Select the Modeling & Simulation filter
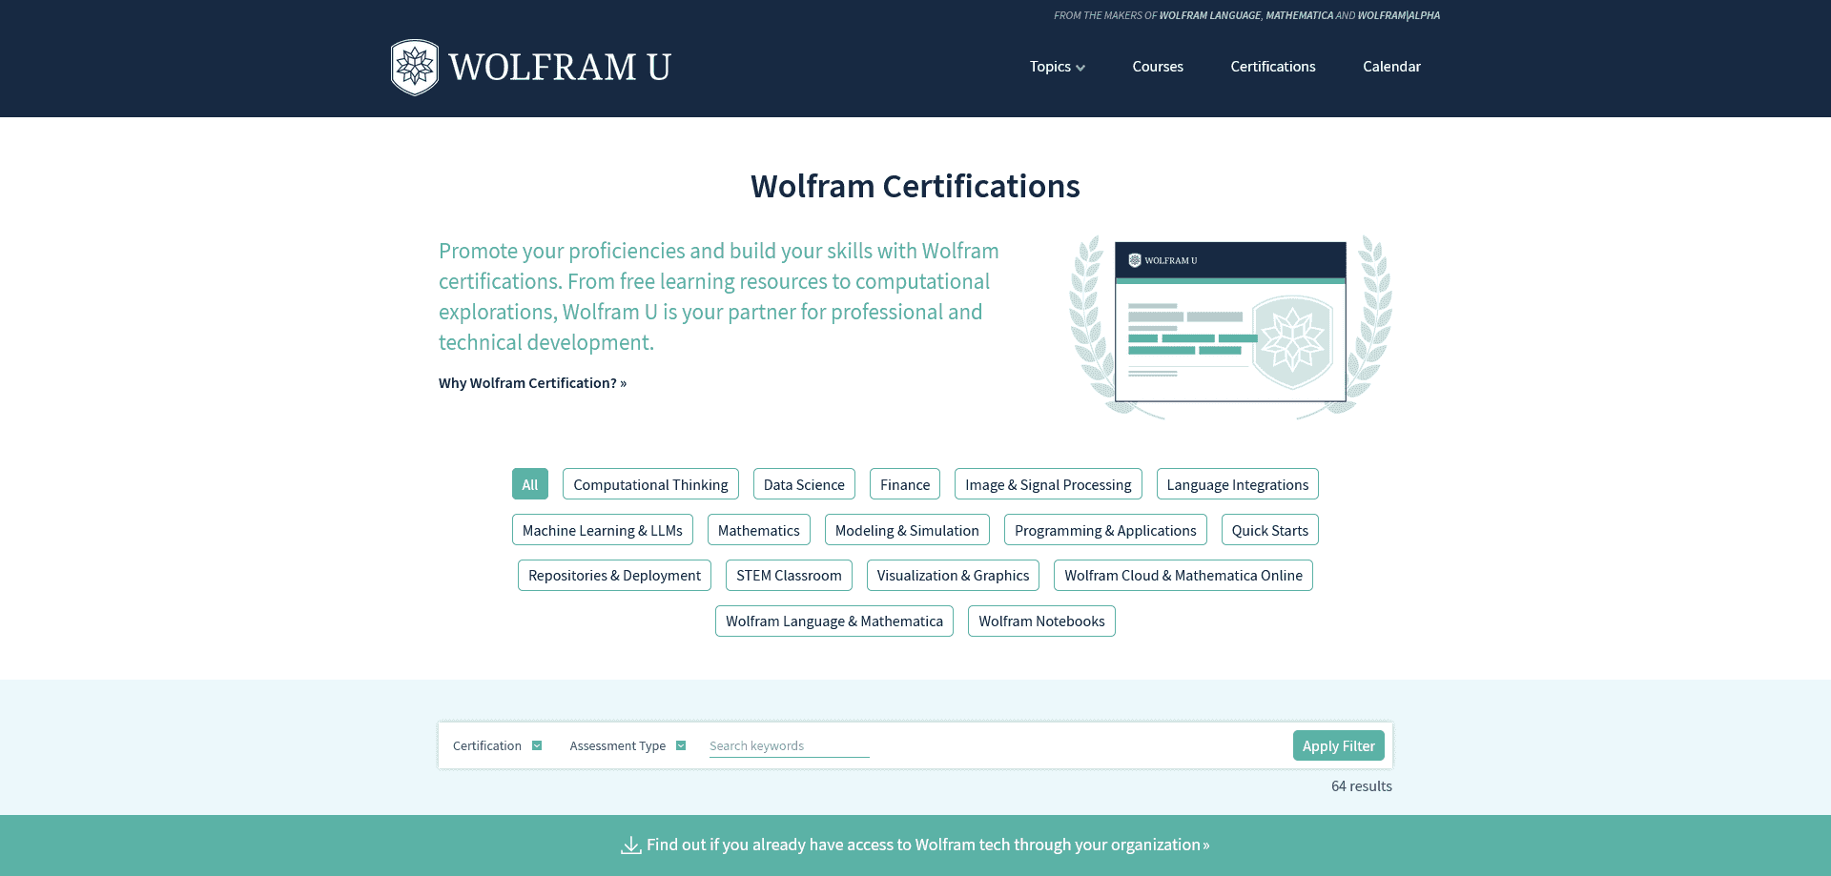 [907, 530]
